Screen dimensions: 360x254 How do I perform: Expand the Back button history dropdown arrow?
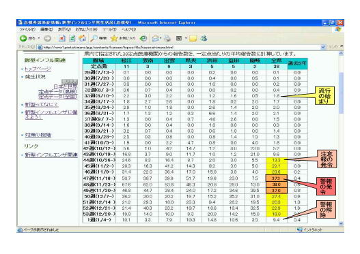click(x=39, y=38)
